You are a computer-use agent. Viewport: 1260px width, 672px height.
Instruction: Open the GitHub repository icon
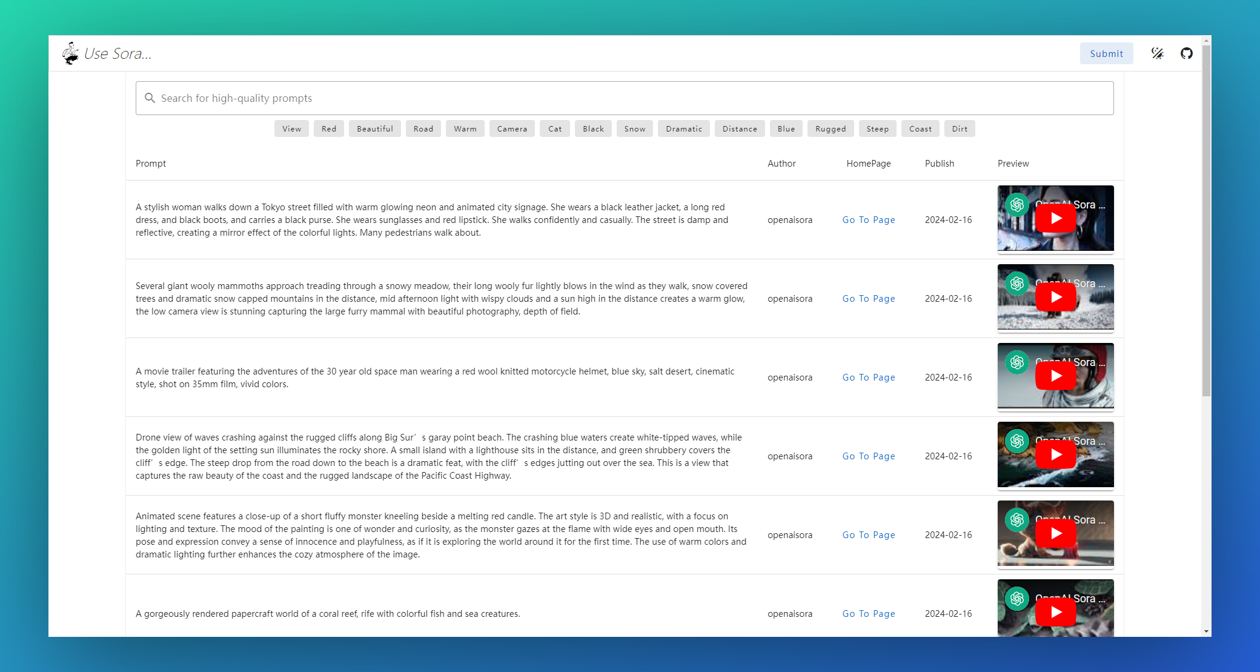1186,53
